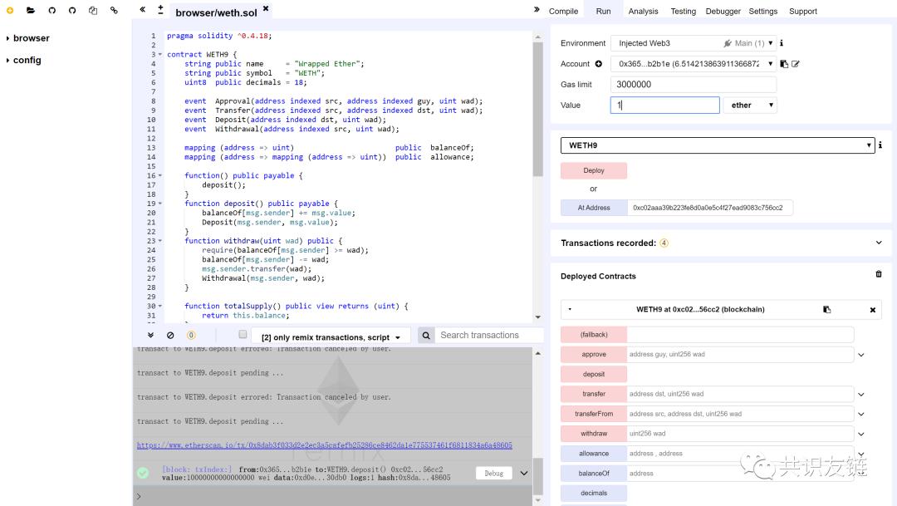
Task: Expand the approve function parameters
Action: click(861, 355)
